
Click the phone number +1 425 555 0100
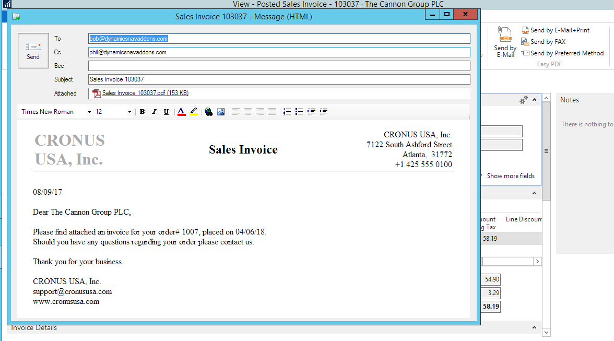pos(423,165)
